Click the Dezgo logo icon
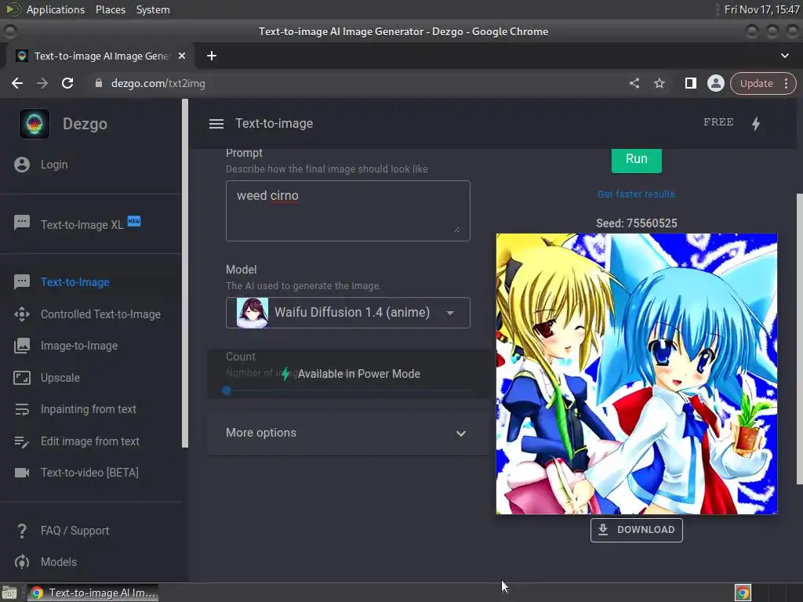Viewport: 803px width, 602px height. pos(35,124)
